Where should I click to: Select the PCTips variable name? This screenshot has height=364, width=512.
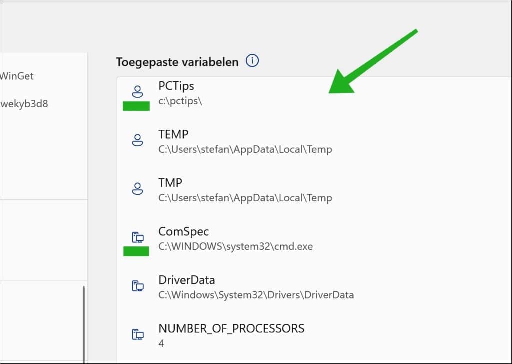[x=176, y=86]
